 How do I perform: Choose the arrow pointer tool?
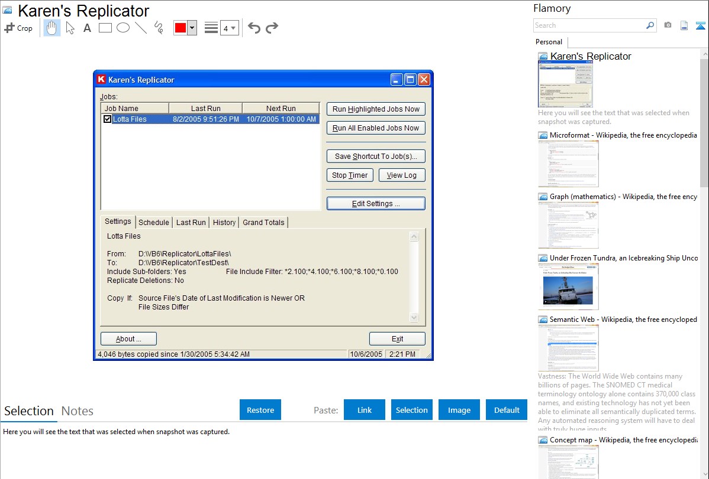tap(70, 28)
